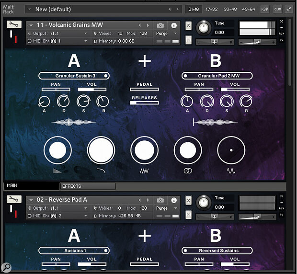Click the snapshot camera icon on Volcanic Grains MW
The width and height of the screenshot is (297, 274).
click(160, 25)
